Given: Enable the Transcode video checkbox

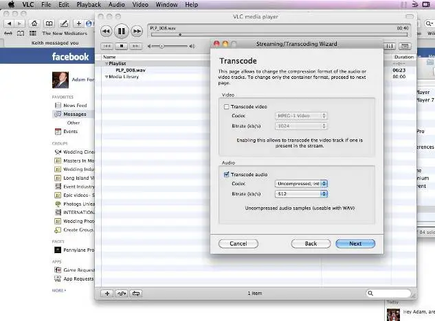Looking at the screenshot, I should (226, 106).
